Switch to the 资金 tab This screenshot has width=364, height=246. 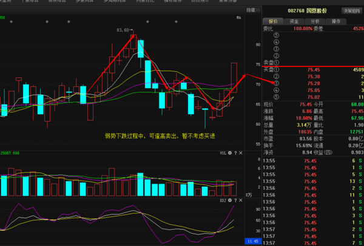point(294,22)
